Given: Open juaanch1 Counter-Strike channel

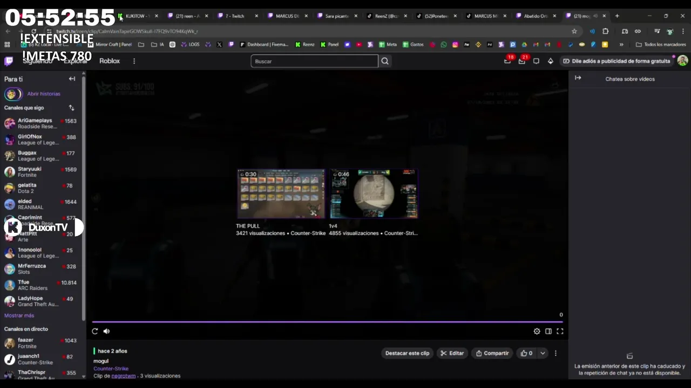Looking at the screenshot, I should (x=41, y=359).
